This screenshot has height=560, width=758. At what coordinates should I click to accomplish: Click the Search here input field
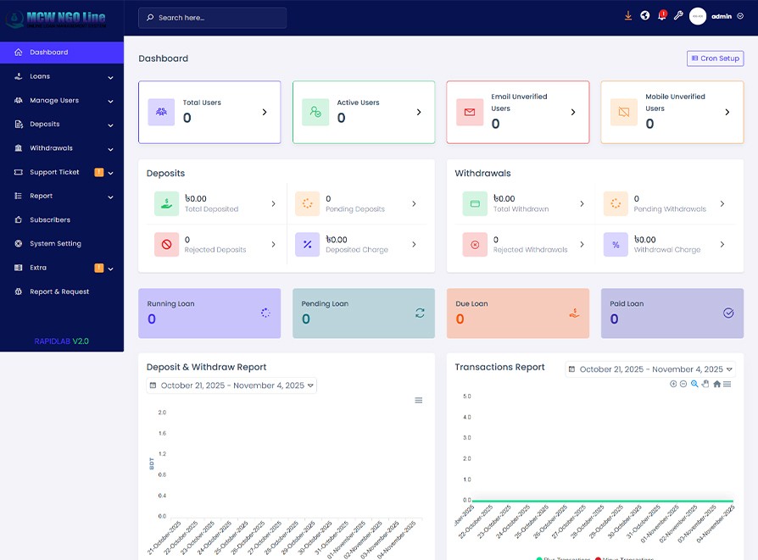[212, 18]
